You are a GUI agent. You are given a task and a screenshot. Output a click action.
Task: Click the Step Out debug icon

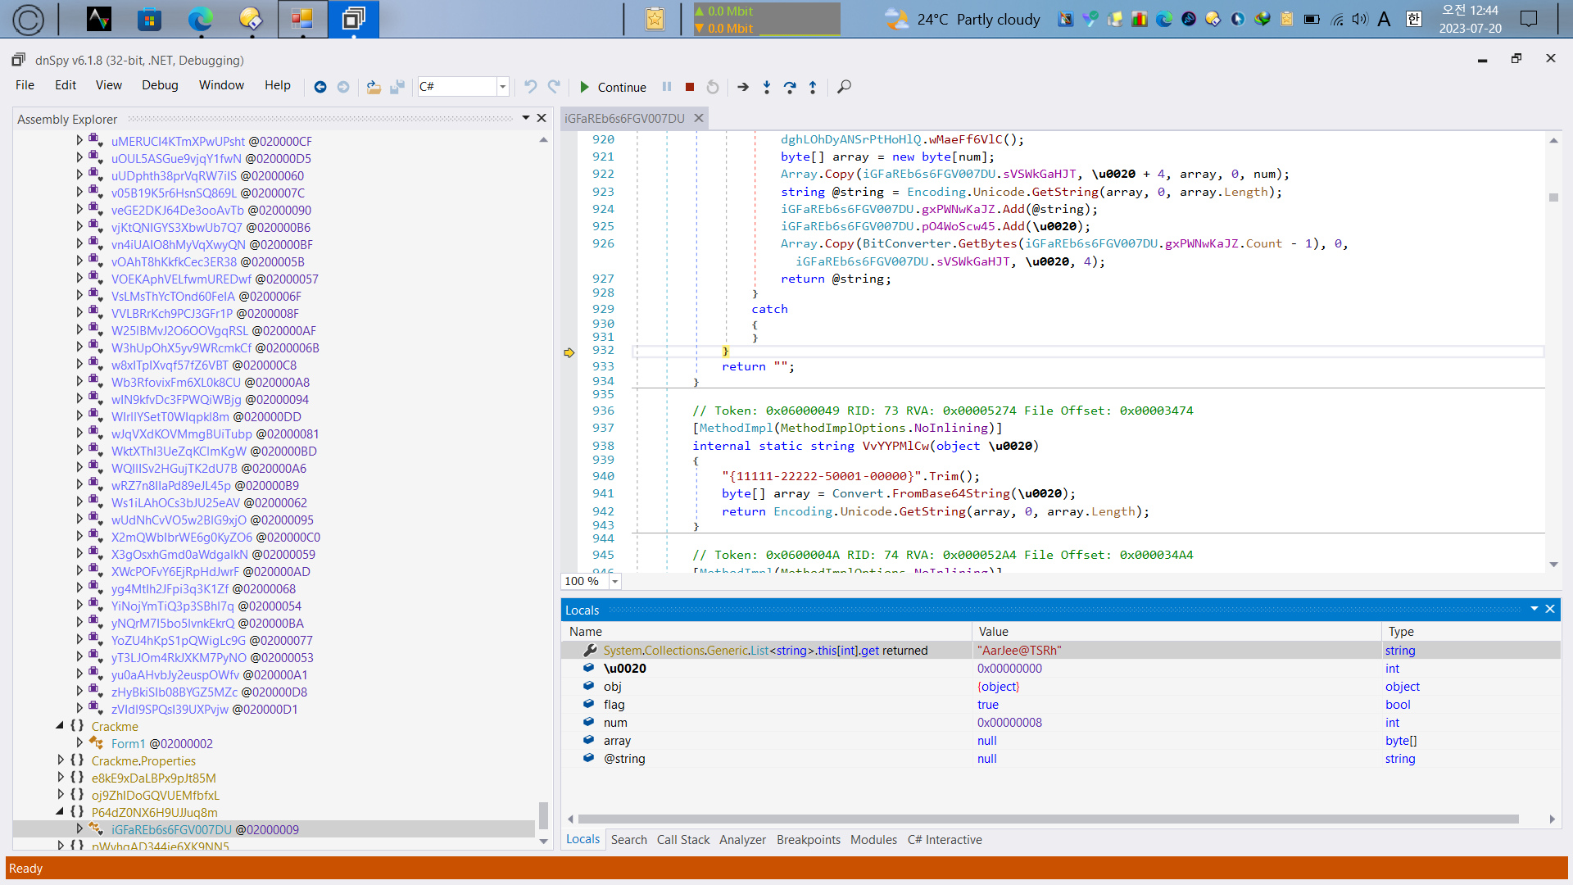[813, 87]
